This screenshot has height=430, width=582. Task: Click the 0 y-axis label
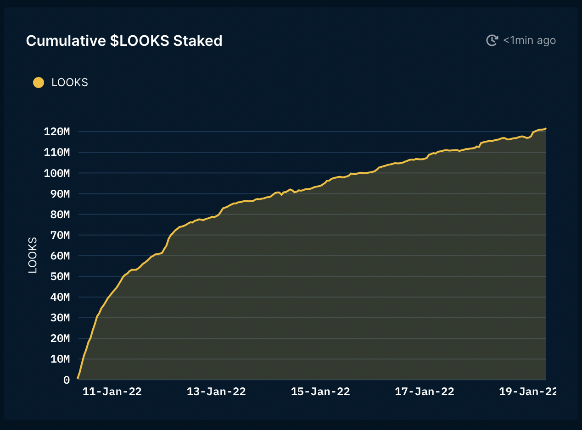67,380
